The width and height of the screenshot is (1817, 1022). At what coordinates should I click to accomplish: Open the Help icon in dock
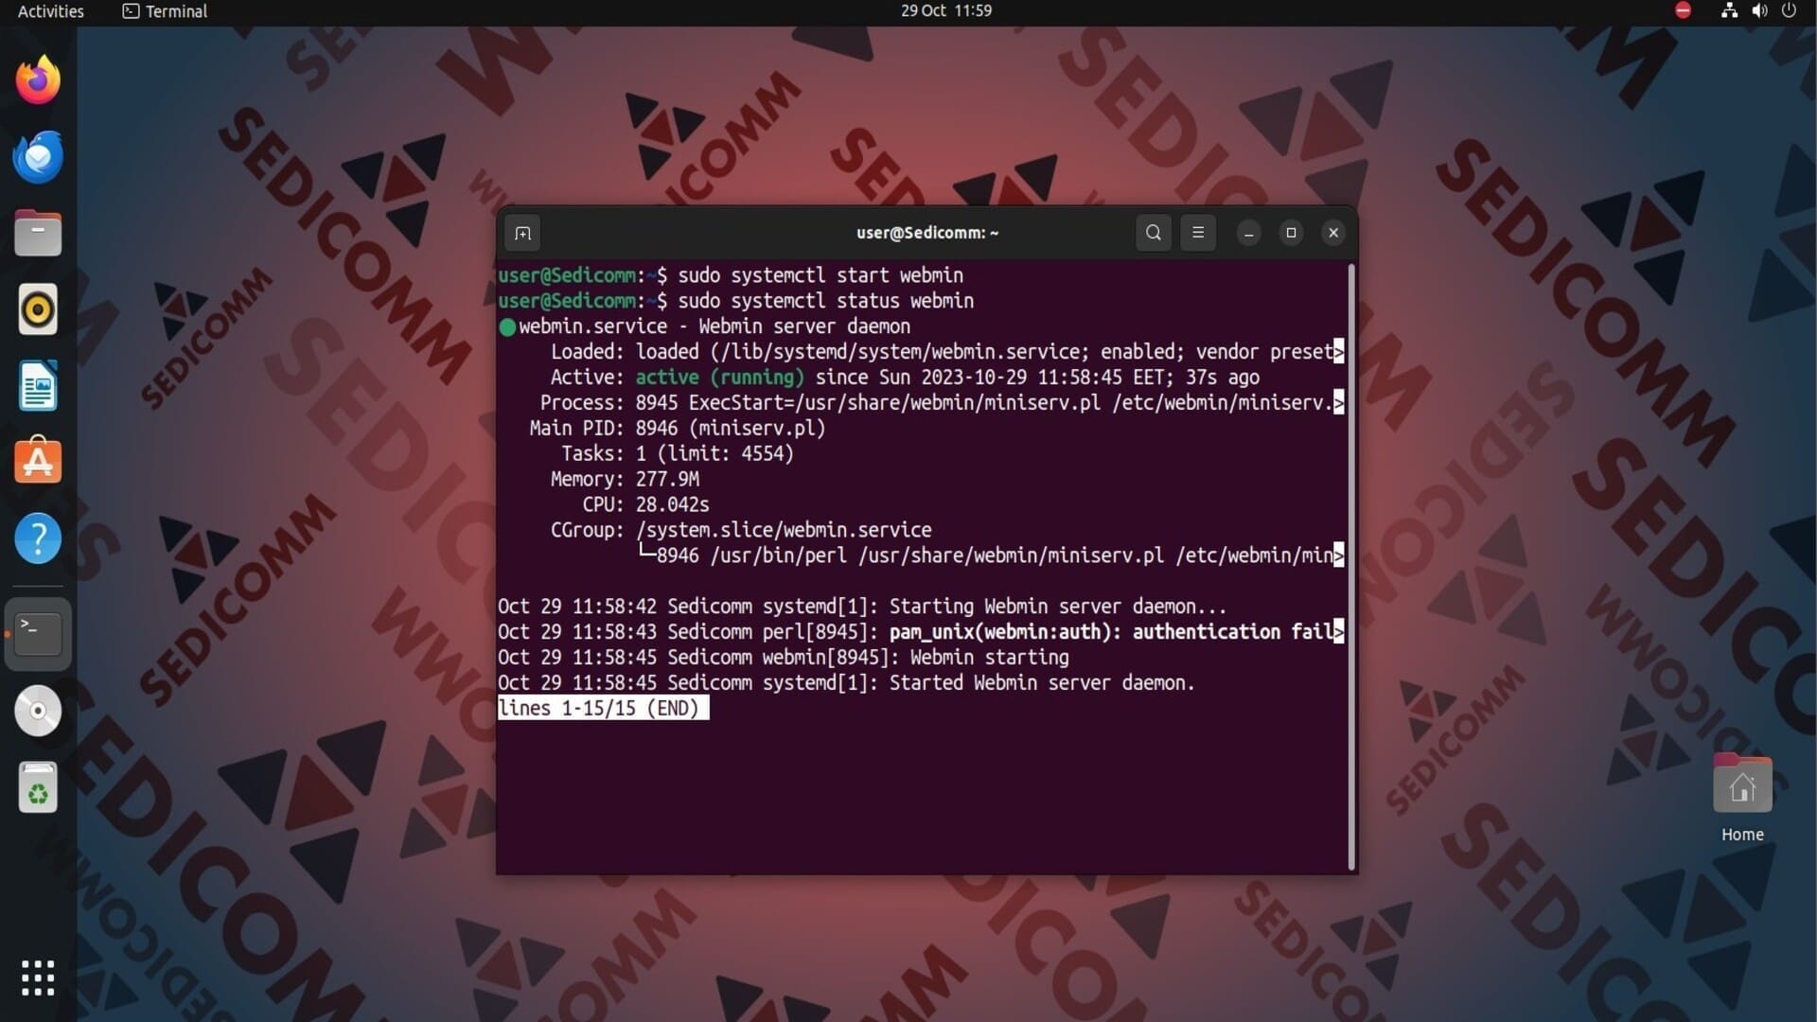click(38, 538)
